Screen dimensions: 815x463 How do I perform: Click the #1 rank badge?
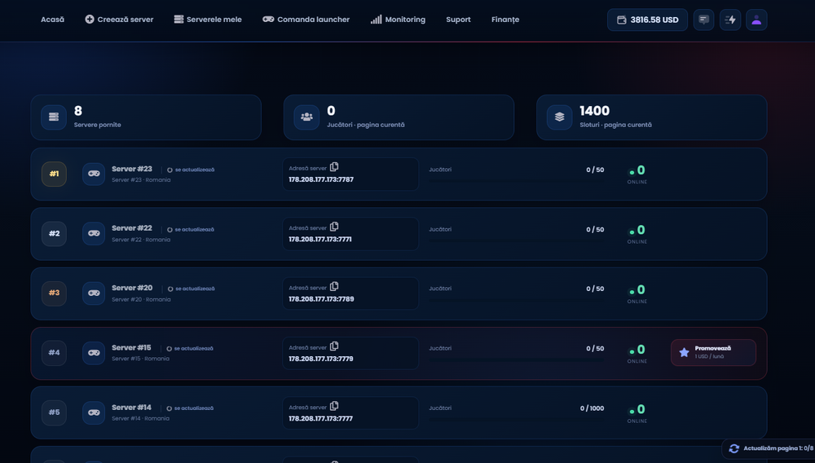(x=54, y=174)
